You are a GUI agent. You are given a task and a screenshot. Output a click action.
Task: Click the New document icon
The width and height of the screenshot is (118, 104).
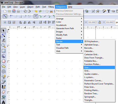5,11
